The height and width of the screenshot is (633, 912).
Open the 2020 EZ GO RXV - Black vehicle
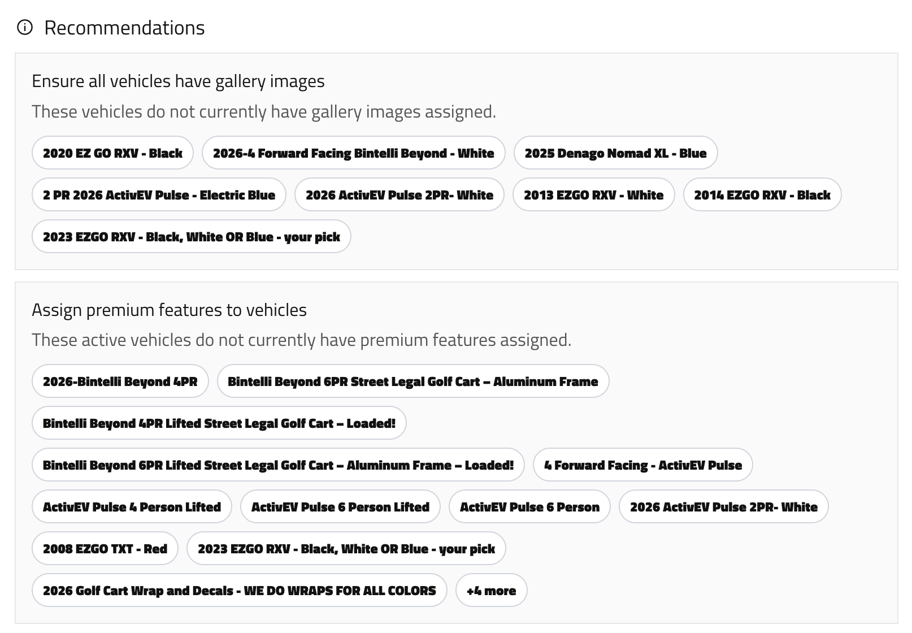(x=112, y=153)
